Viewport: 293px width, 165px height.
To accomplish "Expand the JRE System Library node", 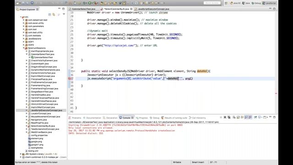I will click(x=21, y=154).
